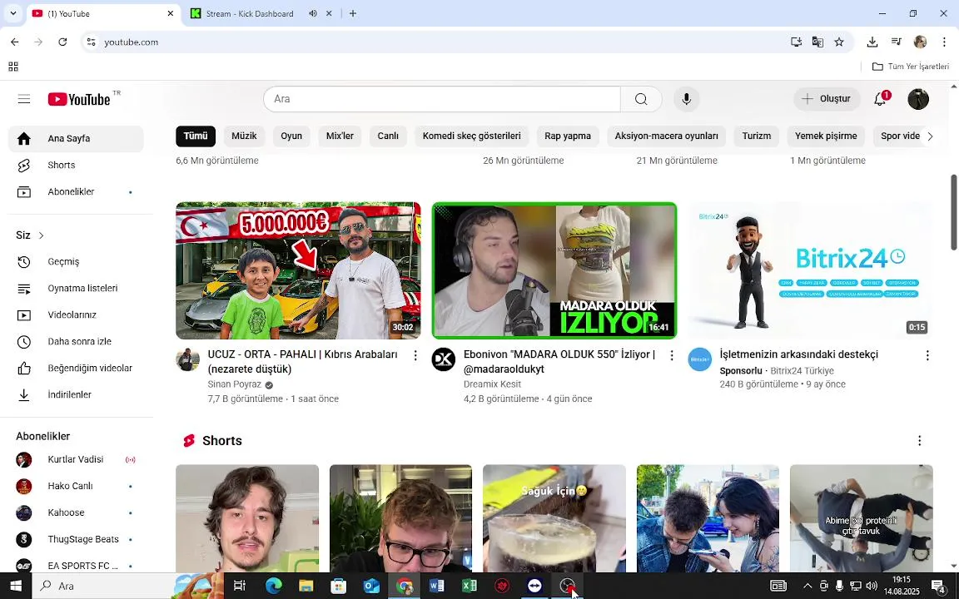Open File Explorer from taskbar
This screenshot has width=959, height=599.
click(306, 587)
